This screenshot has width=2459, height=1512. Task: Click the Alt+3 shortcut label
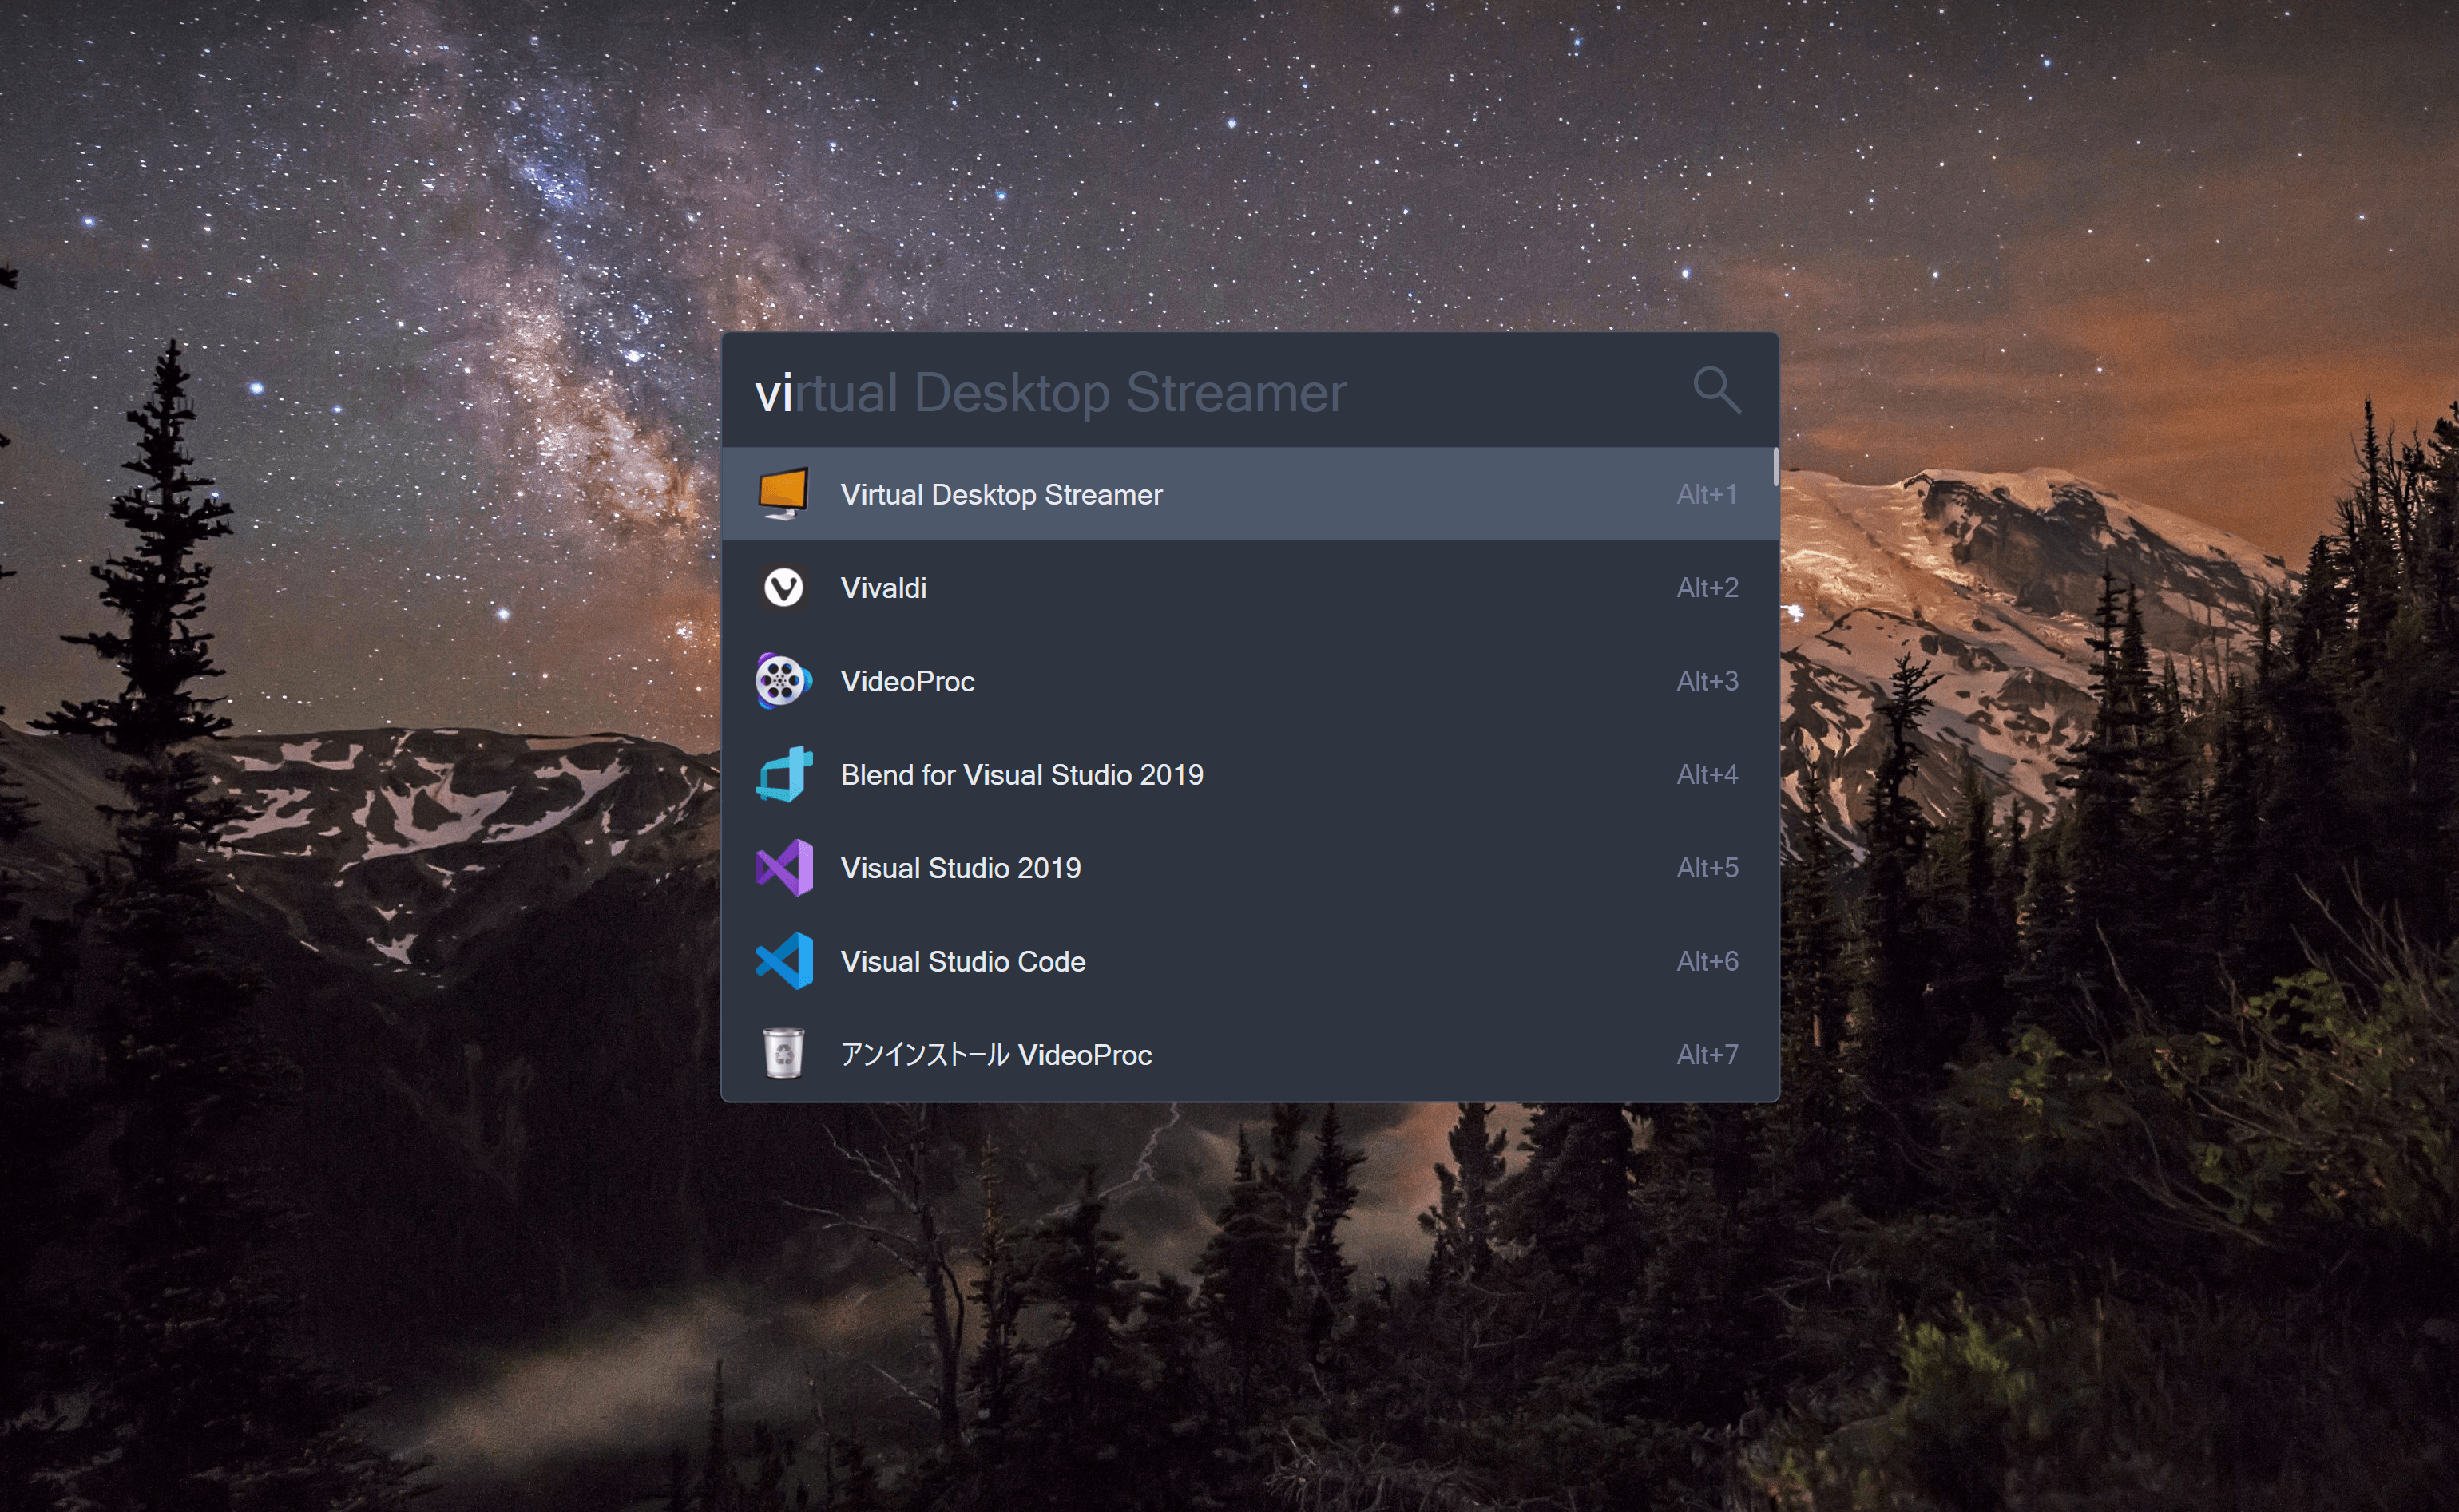[1707, 681]
